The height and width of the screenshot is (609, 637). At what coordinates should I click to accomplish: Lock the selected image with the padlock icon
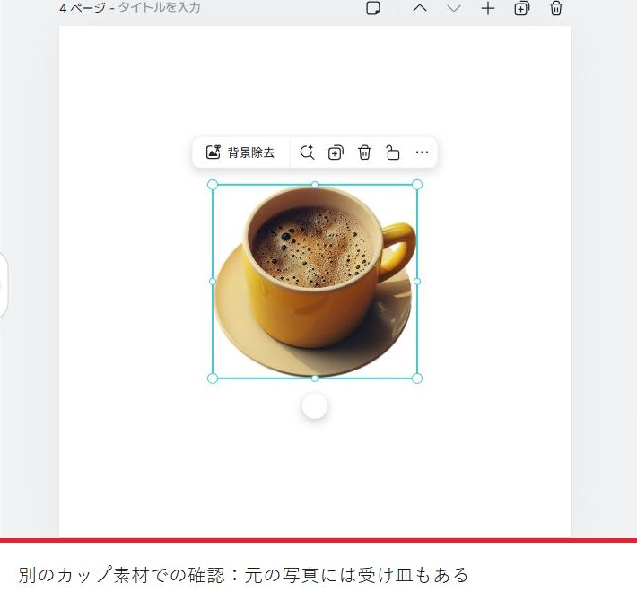(x=393, y=152)
